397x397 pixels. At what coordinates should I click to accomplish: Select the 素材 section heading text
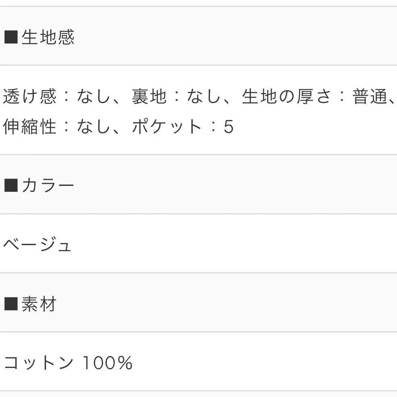(39, 304)
